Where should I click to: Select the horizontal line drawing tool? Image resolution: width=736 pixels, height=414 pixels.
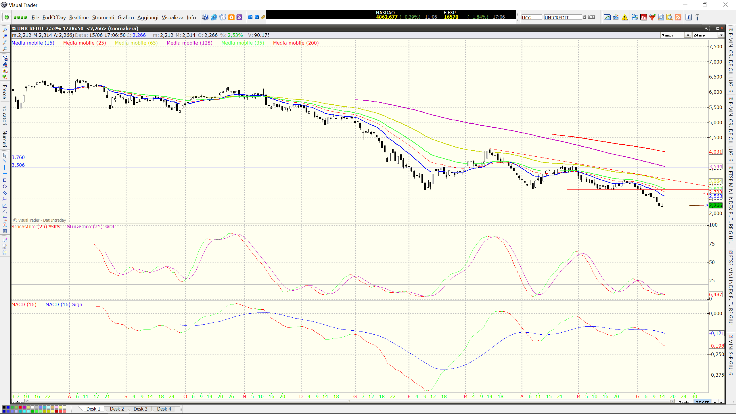[x=5, y=174]
